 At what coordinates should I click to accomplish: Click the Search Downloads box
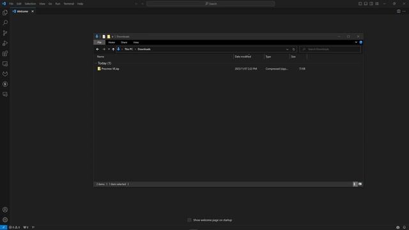(330, 49)
